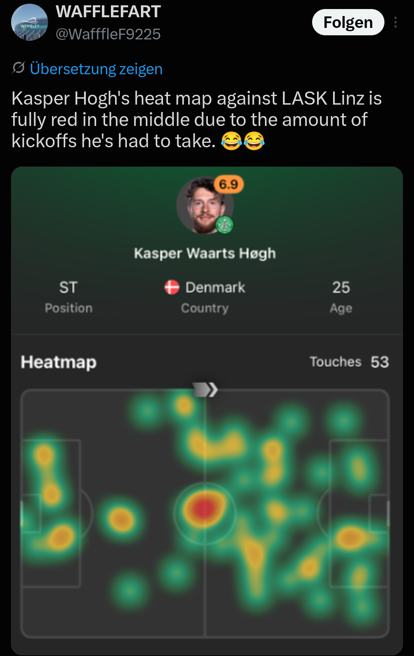This screenshot has width=414, height=656.
Task: Click the orange hotspot in right penalty area
Action: 350,538
